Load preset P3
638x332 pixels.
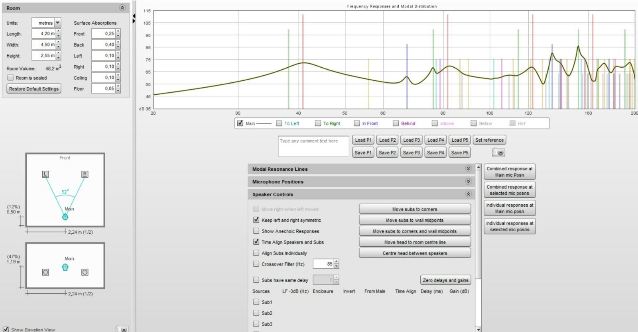(x=412, y=140)
